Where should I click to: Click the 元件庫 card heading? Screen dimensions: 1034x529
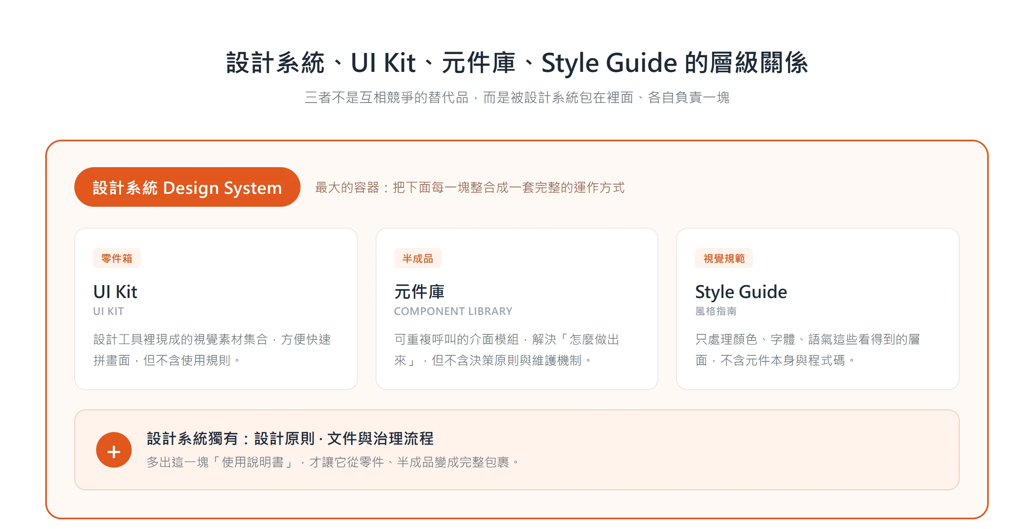tap(419, 292)
